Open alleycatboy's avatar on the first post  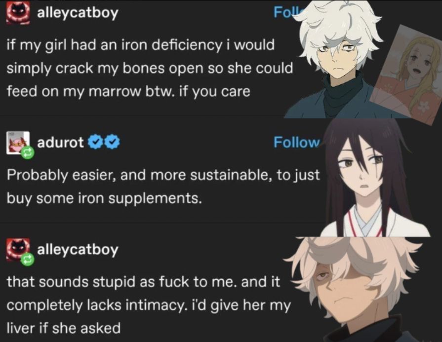coord(18,13)
